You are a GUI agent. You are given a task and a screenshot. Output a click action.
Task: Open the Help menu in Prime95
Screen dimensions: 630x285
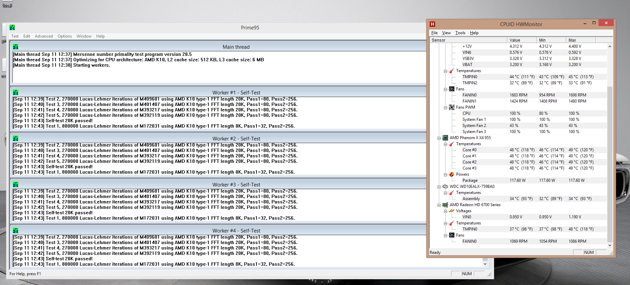click(x=100, y=36)
